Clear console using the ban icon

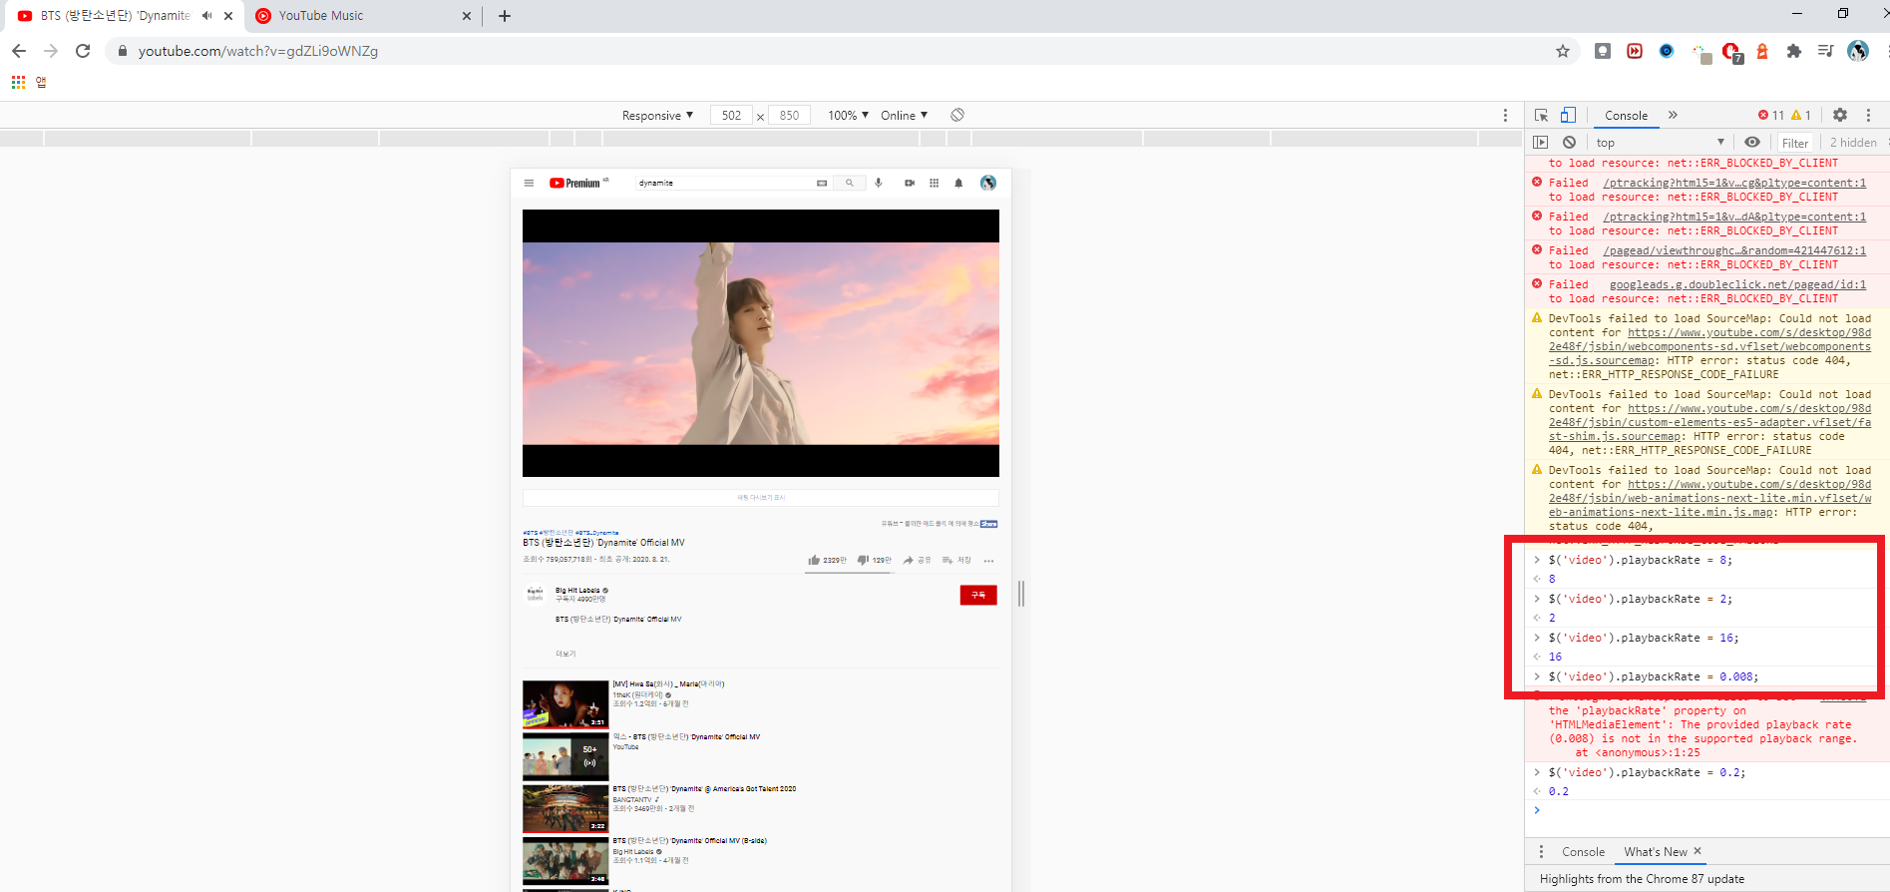1569,143
